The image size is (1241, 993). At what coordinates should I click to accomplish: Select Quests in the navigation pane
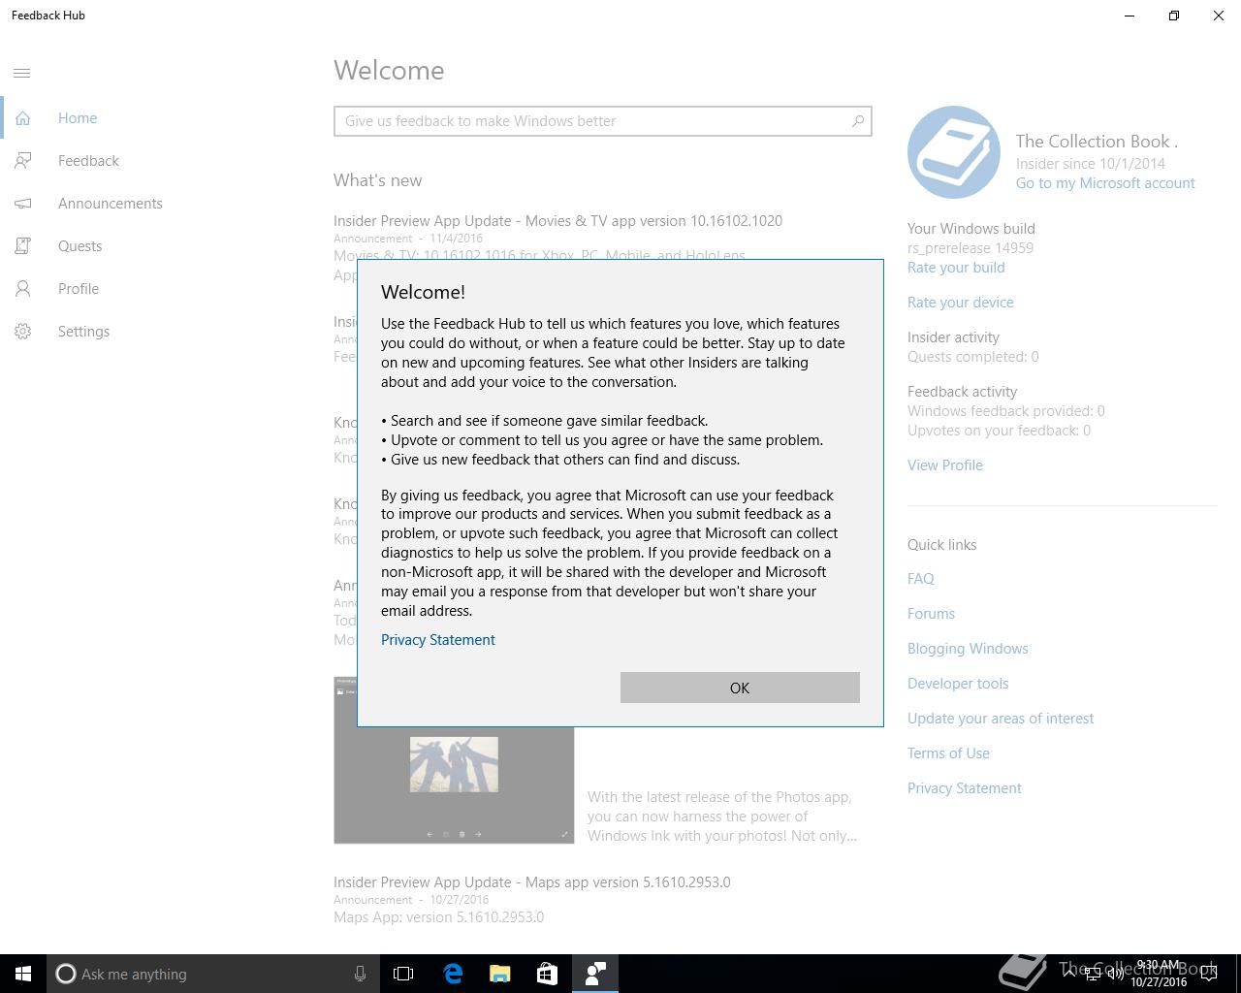point(80,246)
